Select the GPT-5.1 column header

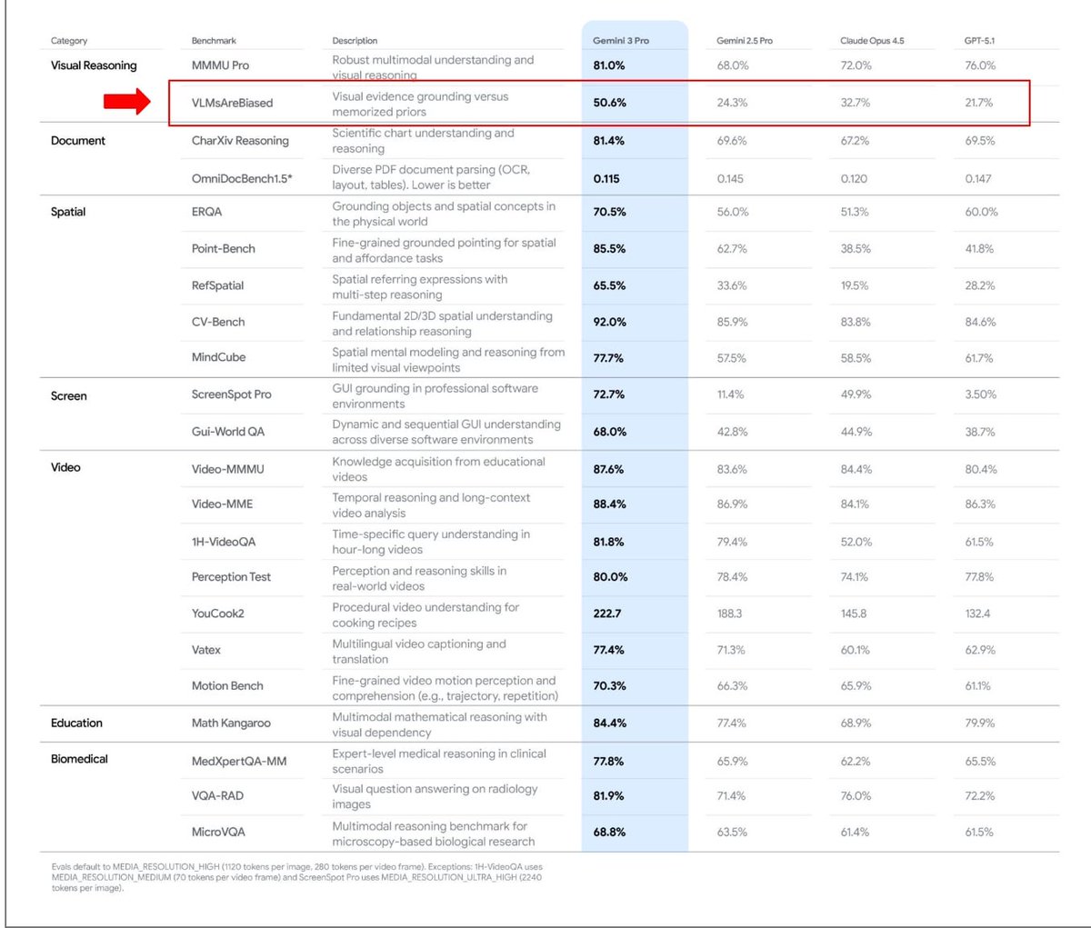click(x=979, y=41)
